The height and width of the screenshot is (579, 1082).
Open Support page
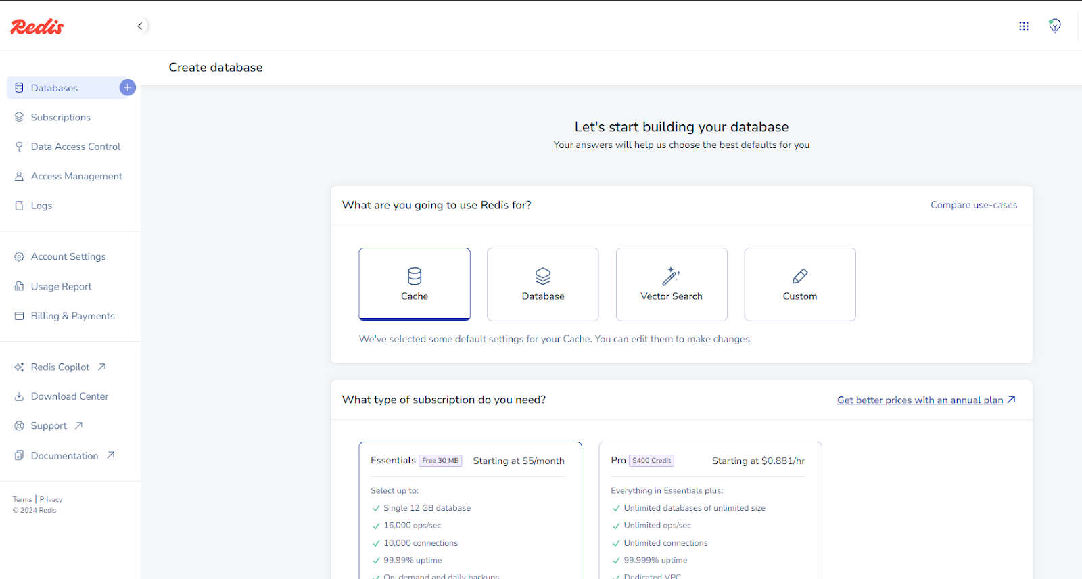(49, 426)
